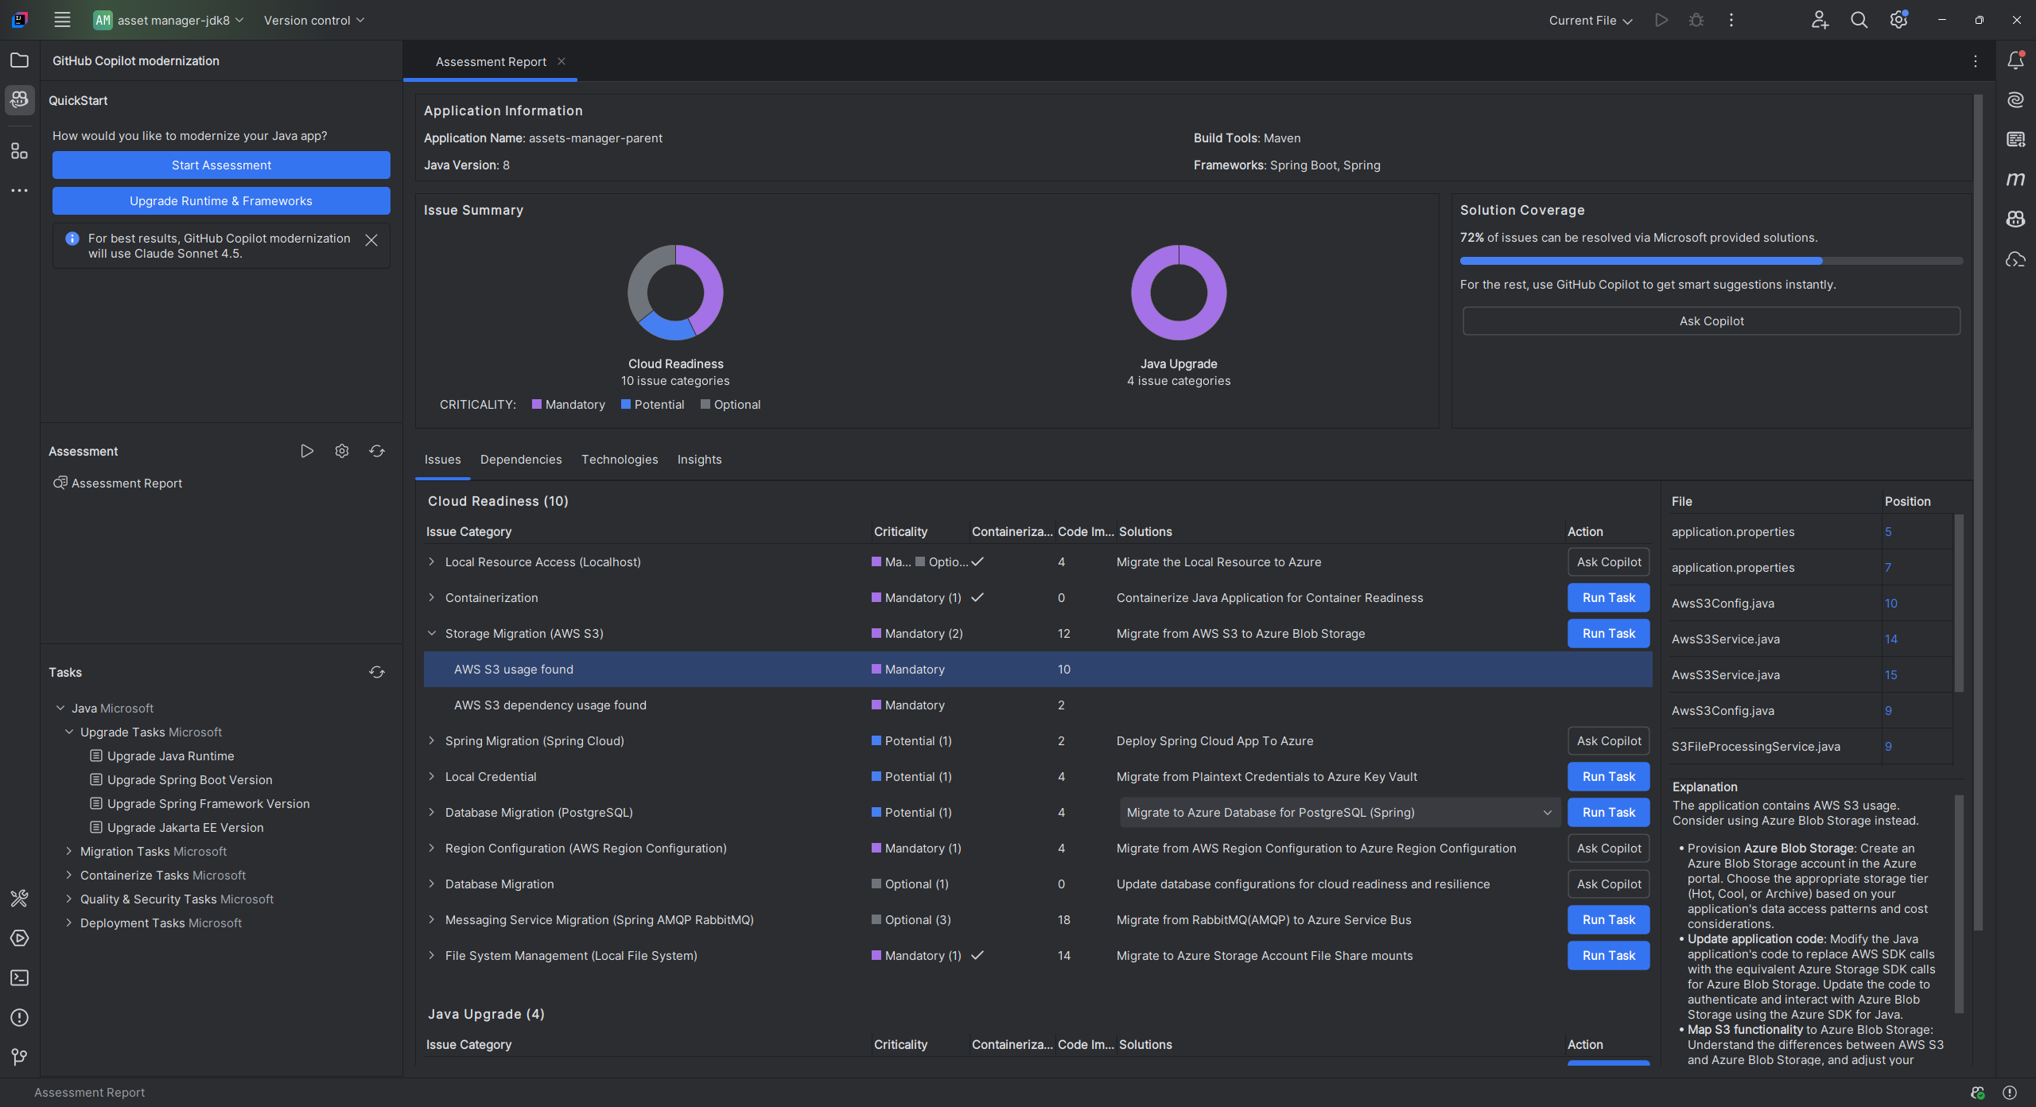Open Terminal tool window icon
2036x1107 pixels.
pyautogui.click(x=20, y=977)
